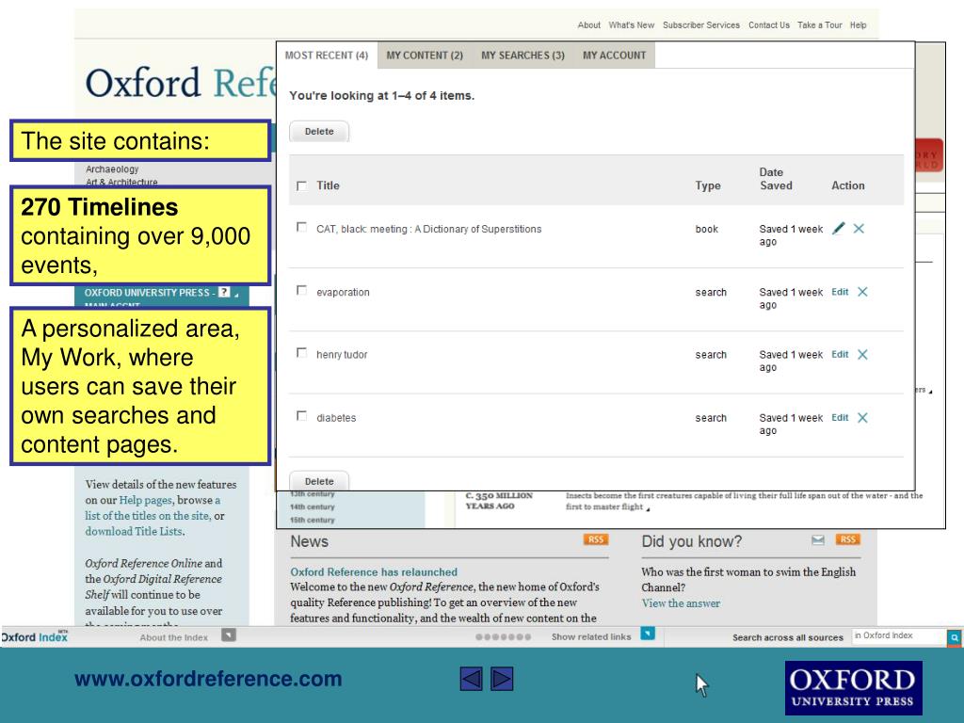Screen dimensions: 964x723
Task: Click Contact Us in the top menu
Action: click(769, 25)
